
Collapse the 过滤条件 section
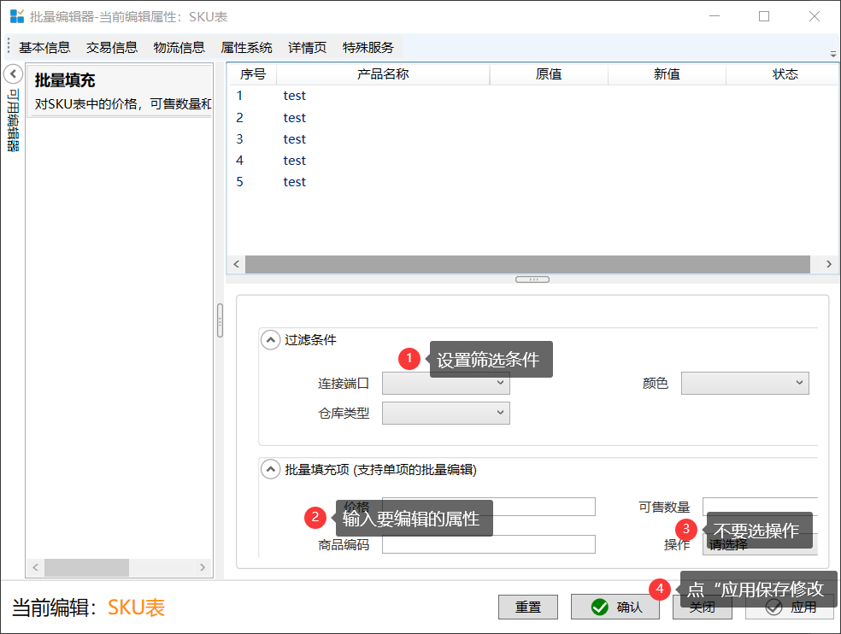coord(271,340)
